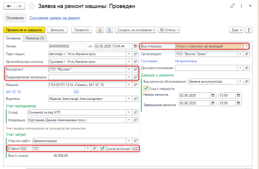Click the Провести button
This screenshot has height=169, width=259.
pyautogui.click(x=81, y=30)
